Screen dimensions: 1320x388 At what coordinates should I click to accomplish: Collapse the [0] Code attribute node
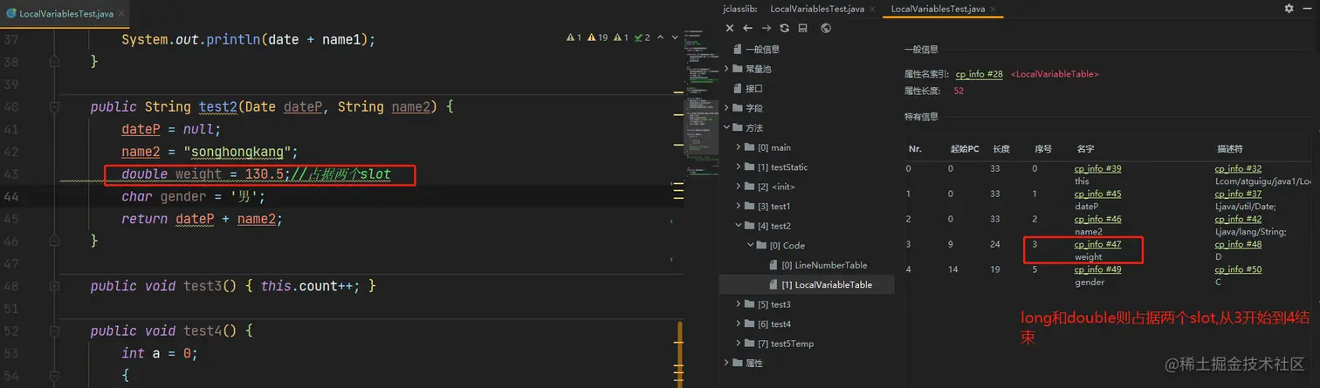(750, 245)
